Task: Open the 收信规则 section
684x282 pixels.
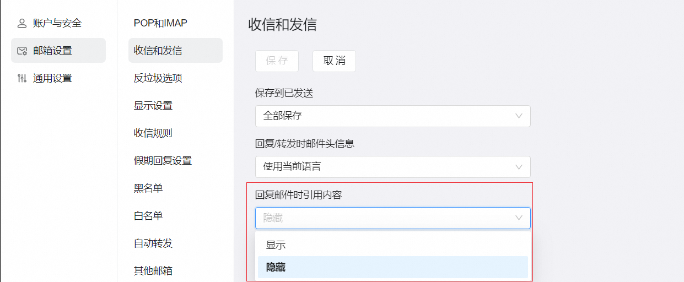Action: (x=153, y=133)
